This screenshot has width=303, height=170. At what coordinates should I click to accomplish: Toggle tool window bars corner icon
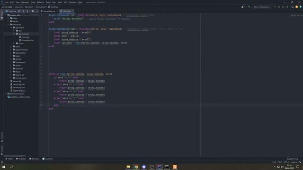(2, 162)
